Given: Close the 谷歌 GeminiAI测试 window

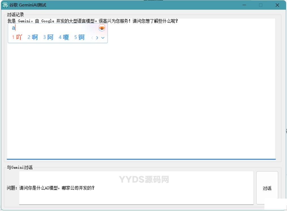Looking at the screenshot, I should [277, 5].
